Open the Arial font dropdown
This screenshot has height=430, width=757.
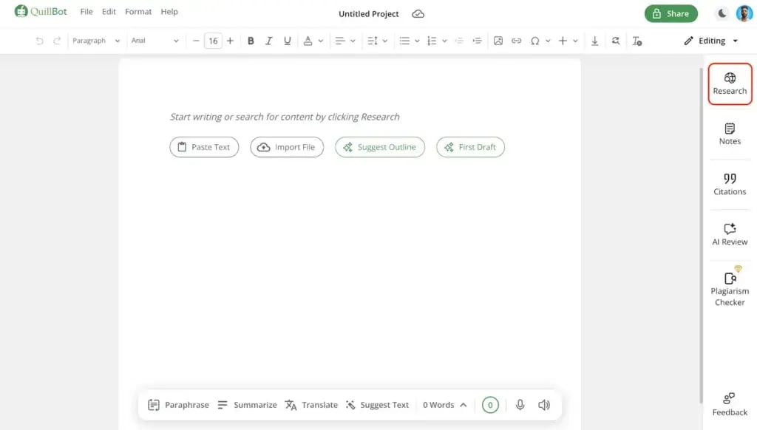coord(155,41)
